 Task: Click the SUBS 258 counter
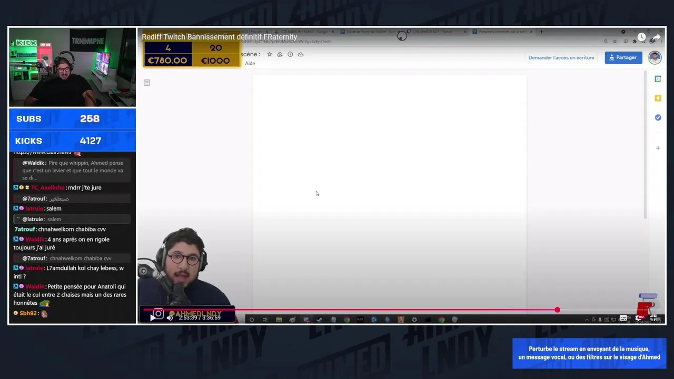[x=73, y=118]
